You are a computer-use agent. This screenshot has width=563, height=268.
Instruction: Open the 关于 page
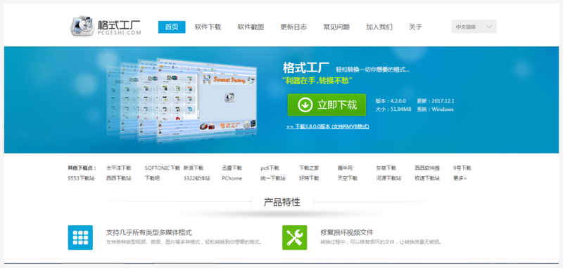click(x=415, y=27)
